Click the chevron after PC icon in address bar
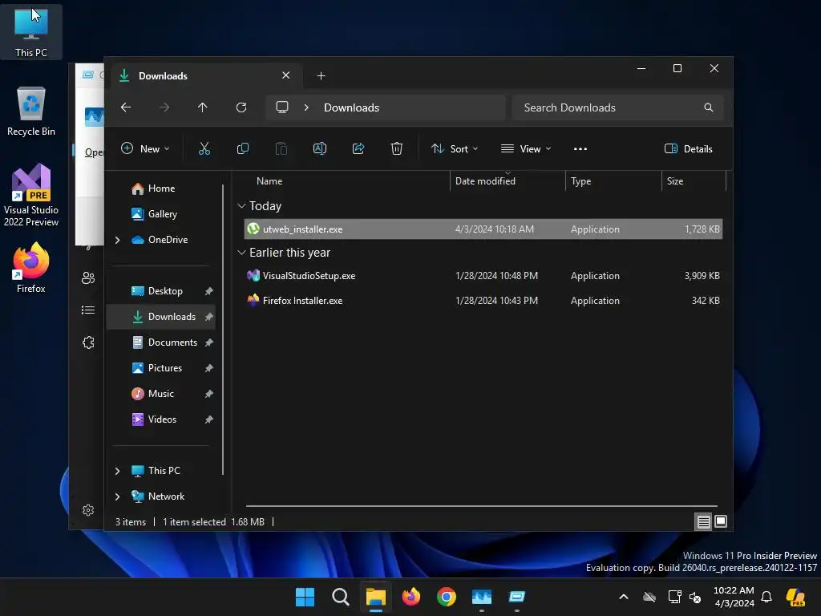 [306, 107]
